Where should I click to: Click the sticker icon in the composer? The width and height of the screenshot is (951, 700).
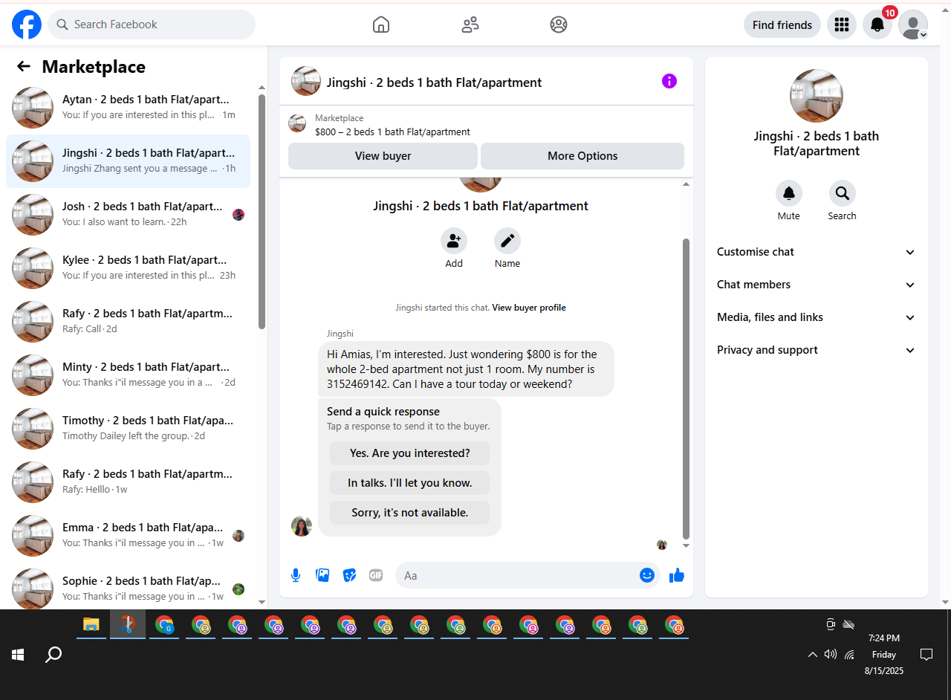pyautogui.click(x=349, y=575)
